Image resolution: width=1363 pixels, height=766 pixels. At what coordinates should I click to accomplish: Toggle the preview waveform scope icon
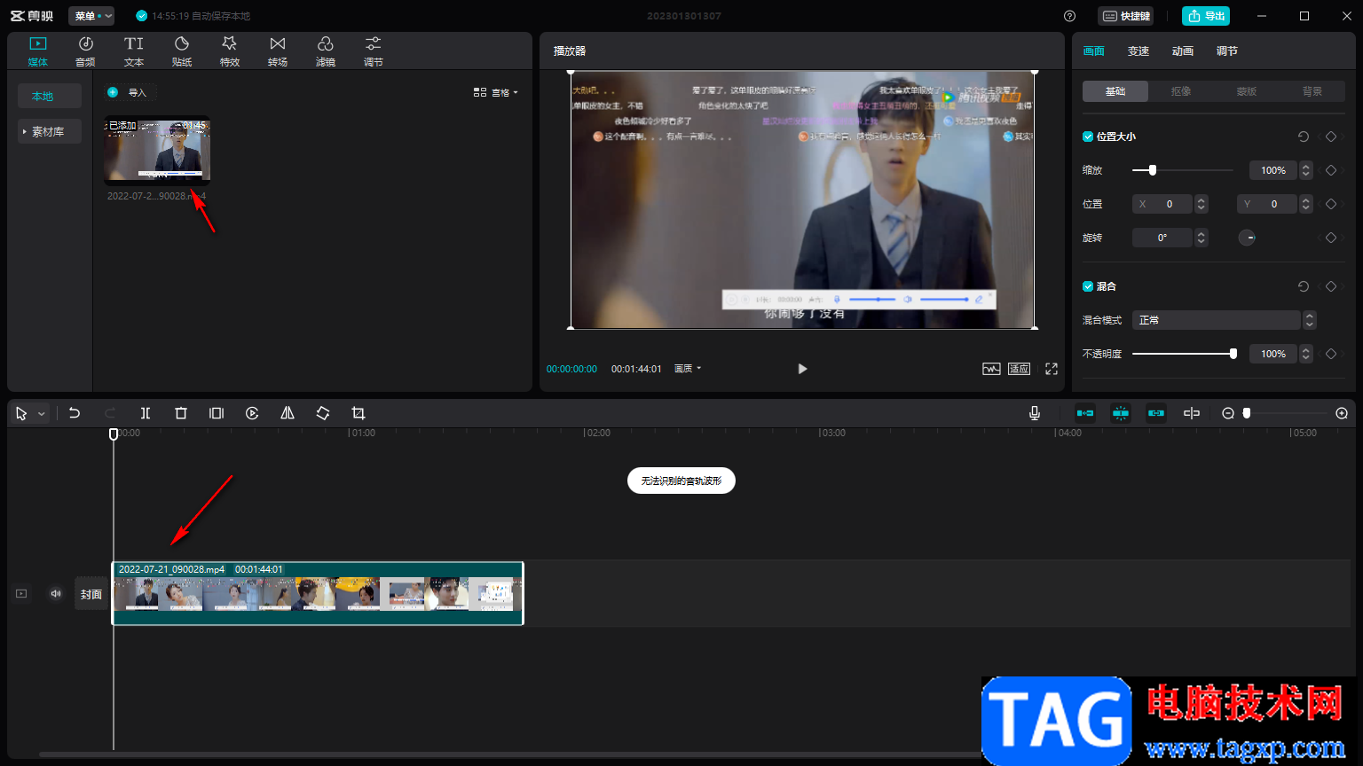coord(991,369)
